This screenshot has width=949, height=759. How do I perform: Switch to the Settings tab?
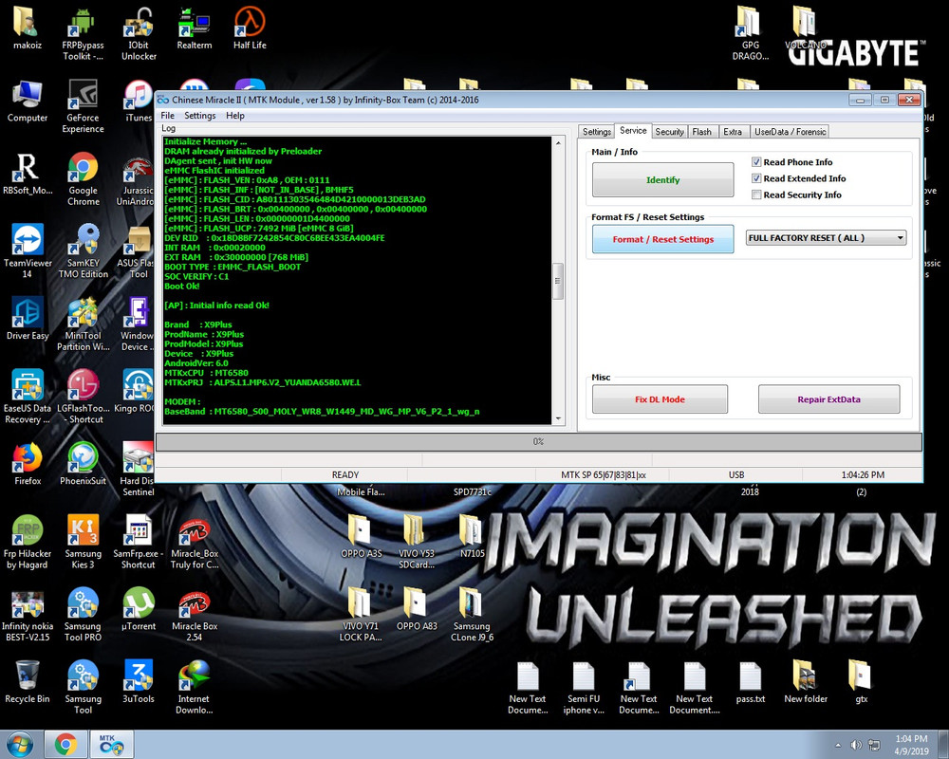pyautogui.click(x=597, y=132)
